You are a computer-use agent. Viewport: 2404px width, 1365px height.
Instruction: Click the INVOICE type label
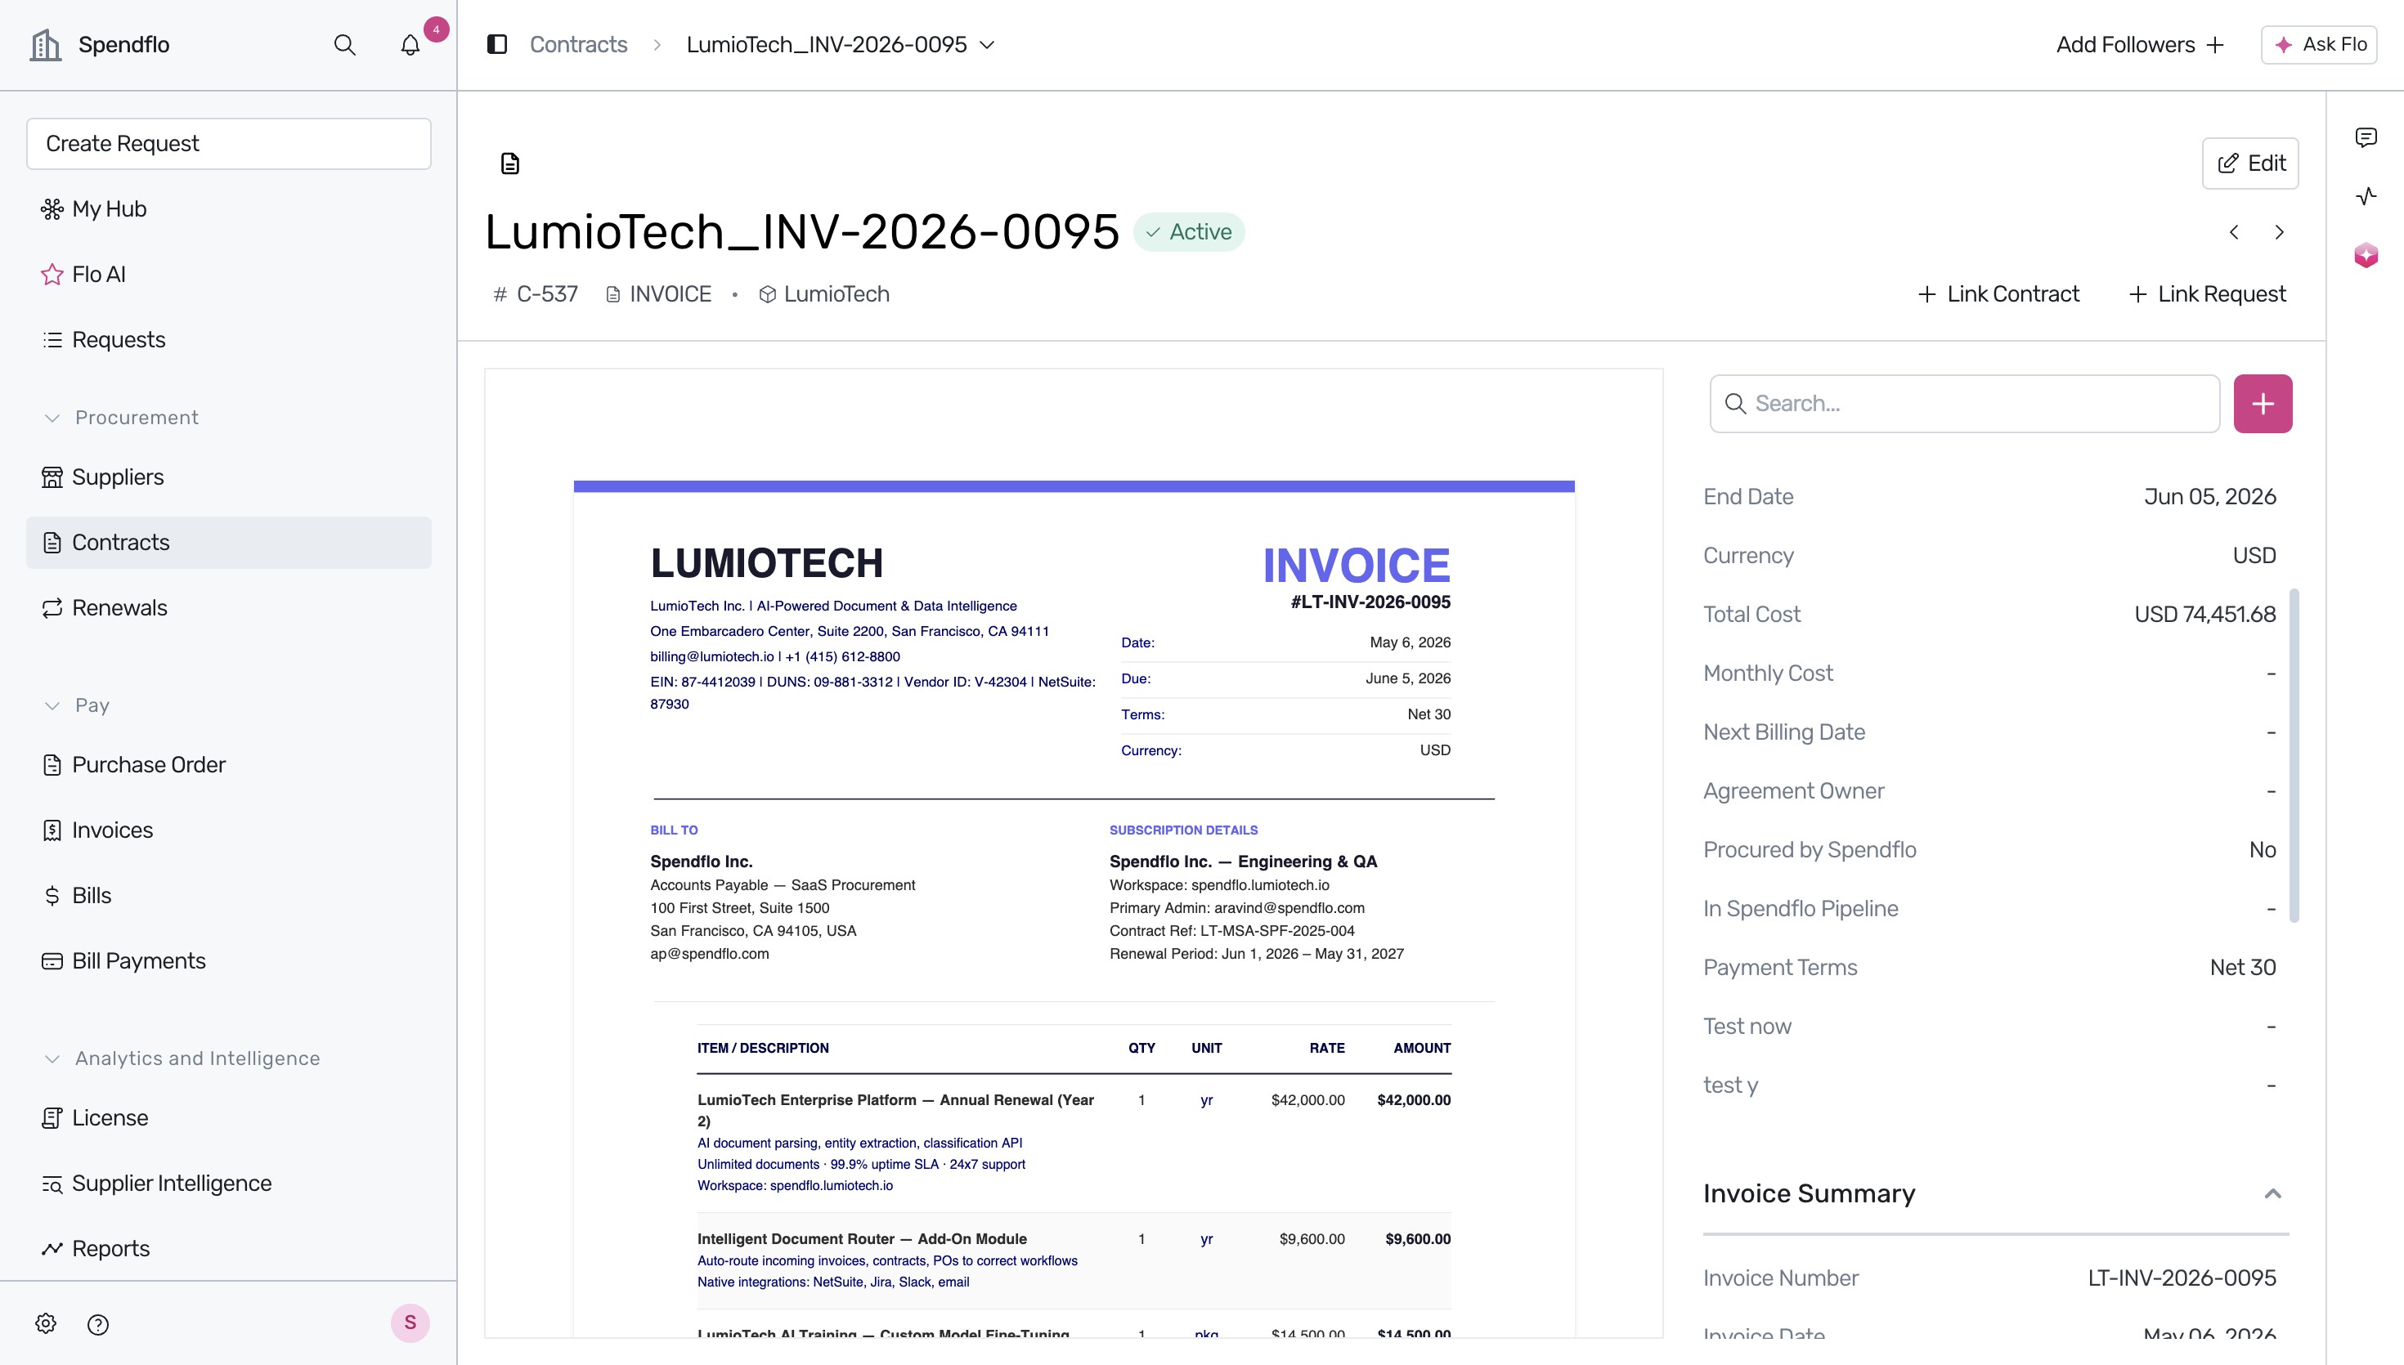[x=659, y=294]
